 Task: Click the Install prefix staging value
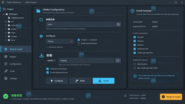point(155,22)
